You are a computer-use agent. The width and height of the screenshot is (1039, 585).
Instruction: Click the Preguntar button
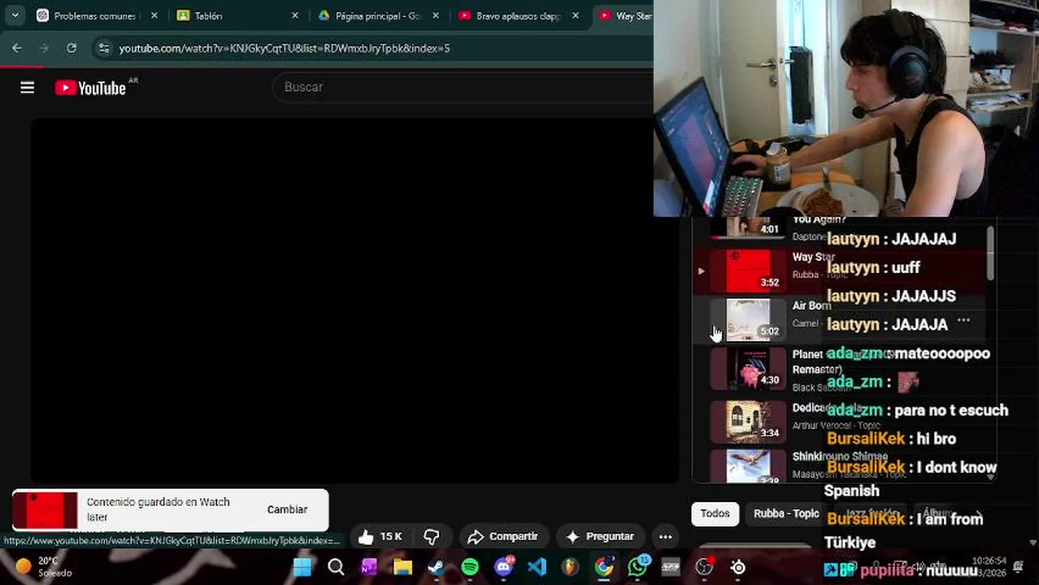point(600,536)
